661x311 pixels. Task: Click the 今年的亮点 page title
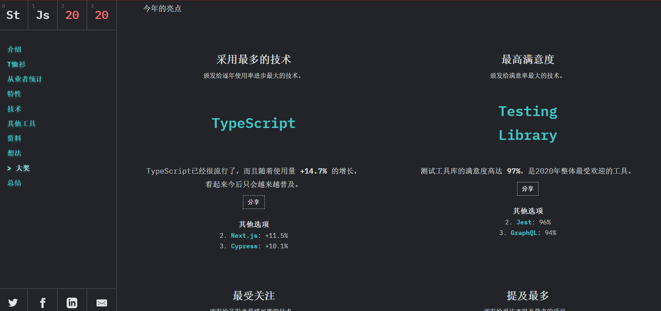162,8
